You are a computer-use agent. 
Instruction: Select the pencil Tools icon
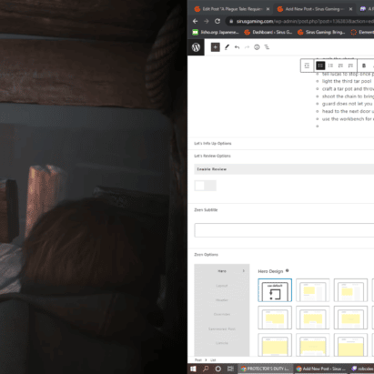point(227,47)
